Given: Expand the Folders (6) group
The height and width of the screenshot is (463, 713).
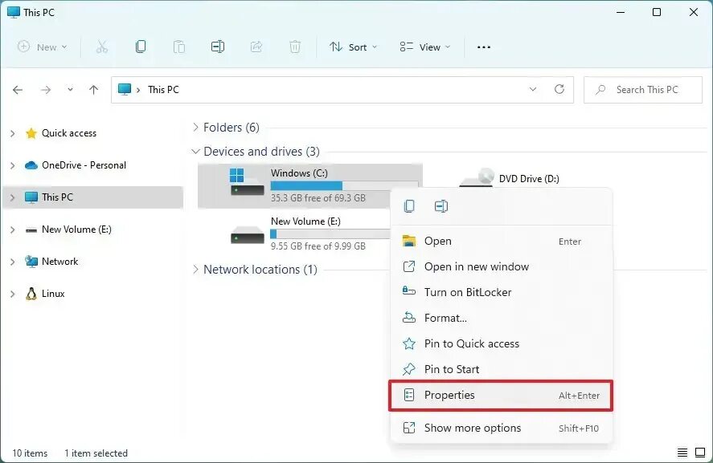Looking at the screenshot, I should (195, 128).
